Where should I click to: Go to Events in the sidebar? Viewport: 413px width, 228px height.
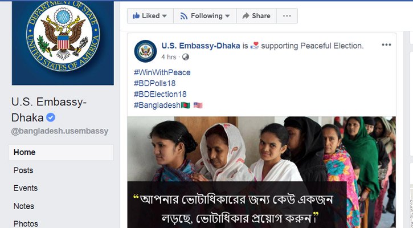(26, 188)
